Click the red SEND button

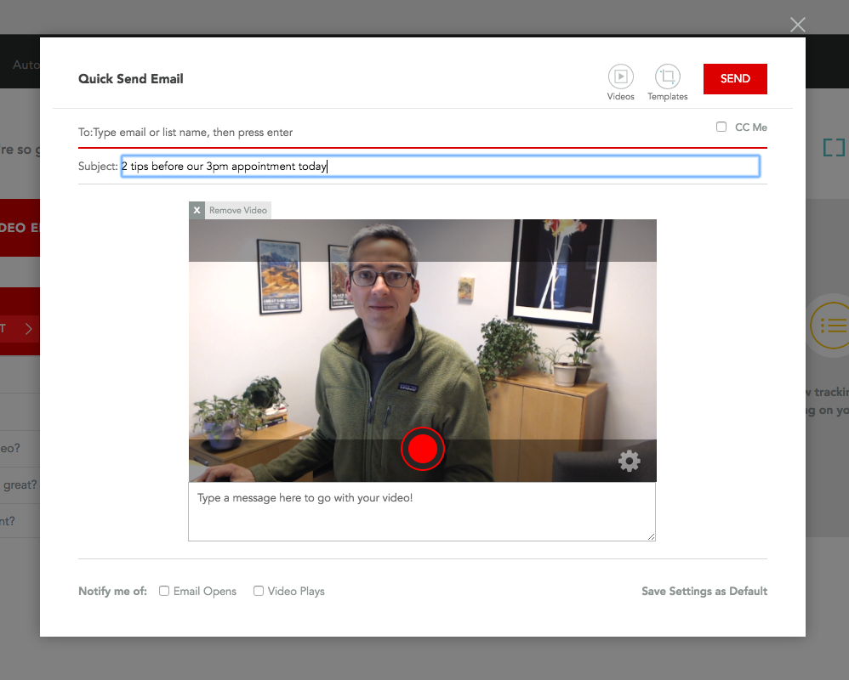tap(735, 79)
